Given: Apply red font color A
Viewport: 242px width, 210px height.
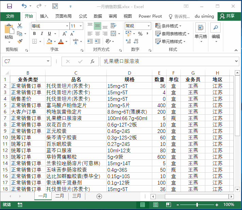Looking at the screenshot, I should pos(61,41).
